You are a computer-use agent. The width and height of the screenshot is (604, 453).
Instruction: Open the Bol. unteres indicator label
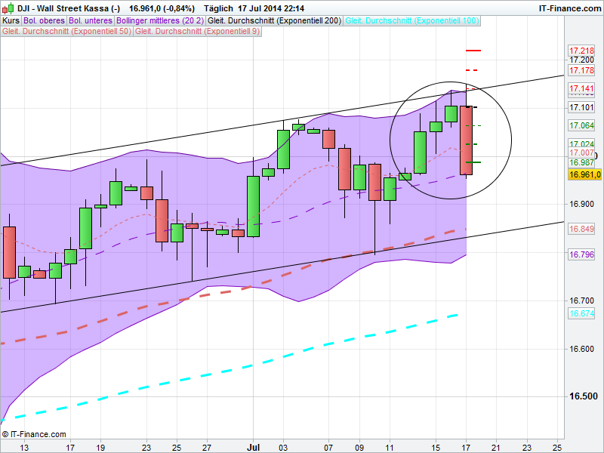click(x=91, y=20)
